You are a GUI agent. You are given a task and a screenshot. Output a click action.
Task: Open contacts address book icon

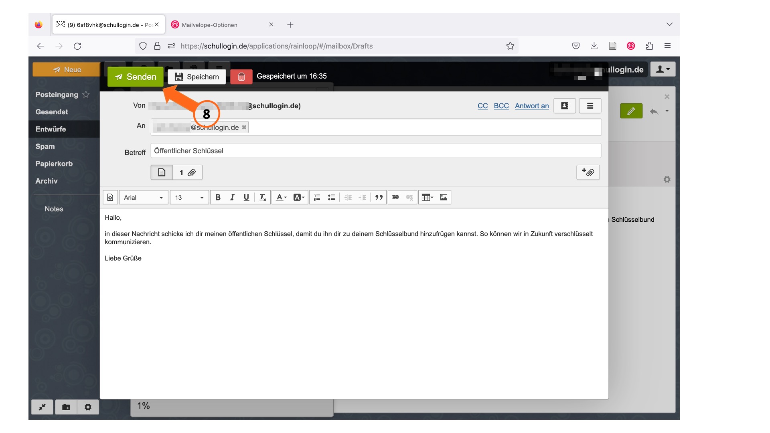coord(565,106)
